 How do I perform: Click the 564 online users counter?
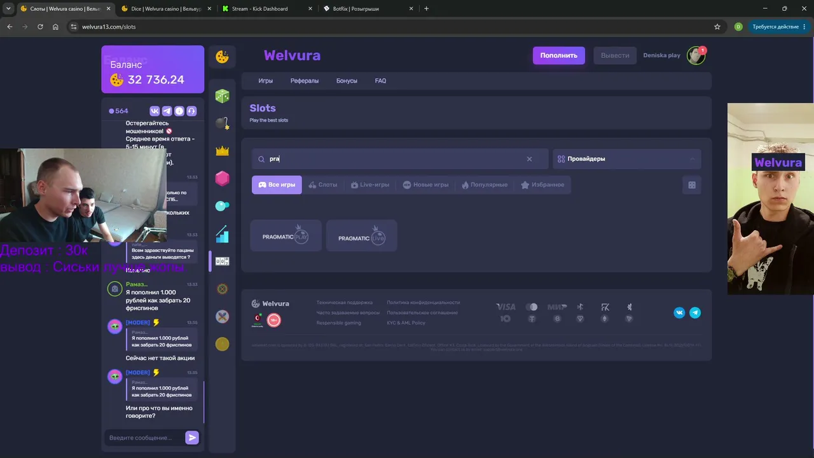coord(118,111)
